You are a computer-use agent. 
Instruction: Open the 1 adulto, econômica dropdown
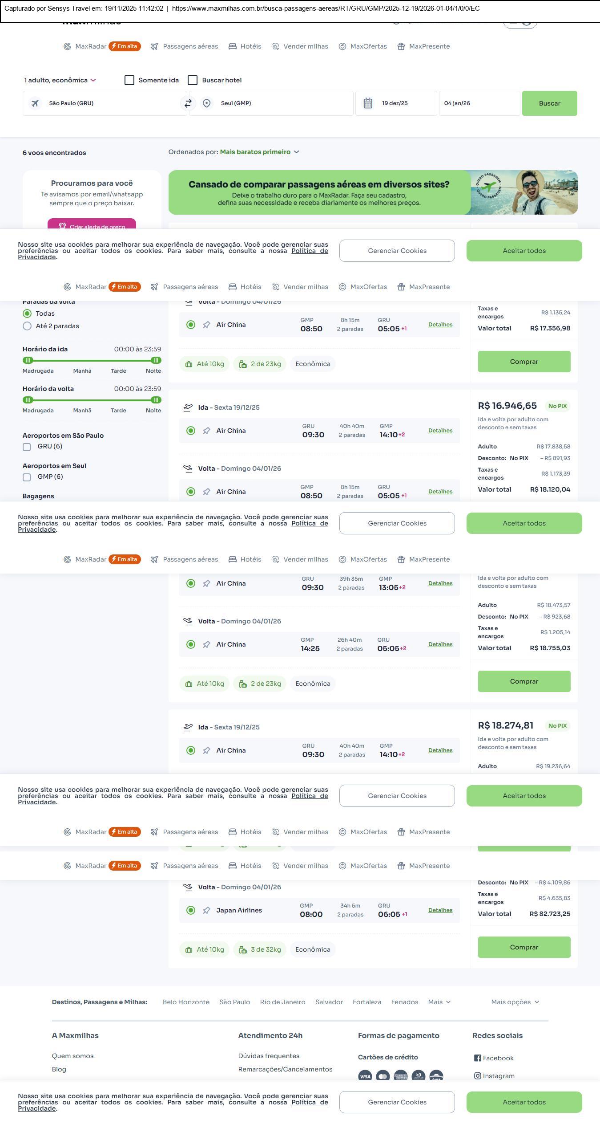coord(60,80)
